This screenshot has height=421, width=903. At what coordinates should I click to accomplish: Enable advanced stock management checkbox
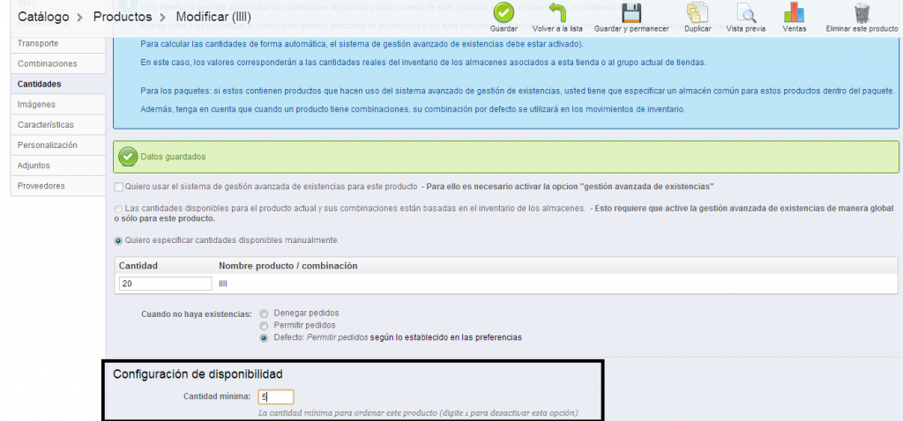pyautogui.click(x=119, y=187)
